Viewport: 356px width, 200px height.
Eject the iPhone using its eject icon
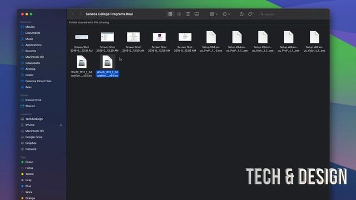61,125
